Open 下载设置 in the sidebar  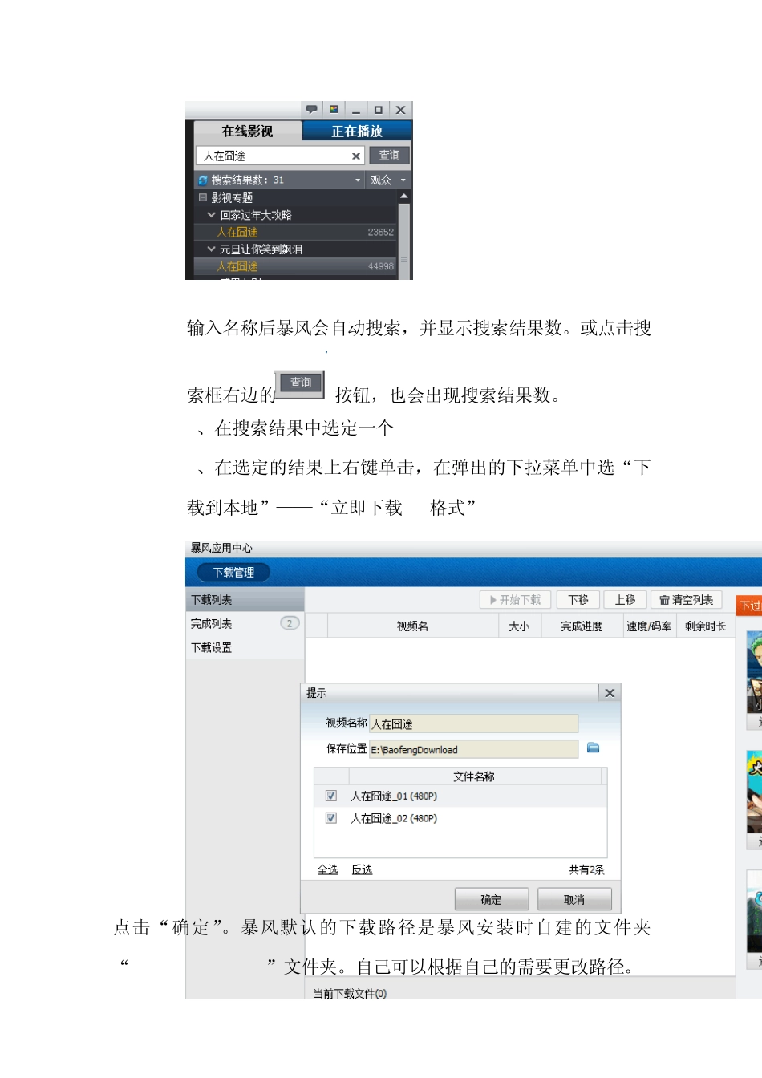point(245,647)
